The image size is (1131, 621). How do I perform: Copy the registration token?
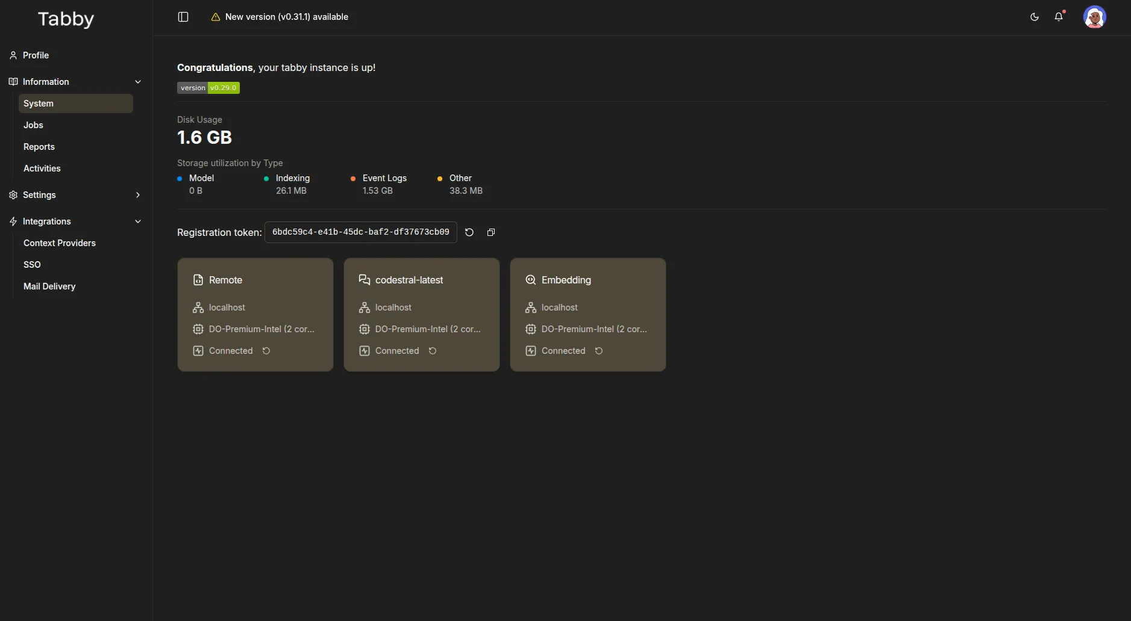pos(491,232)
